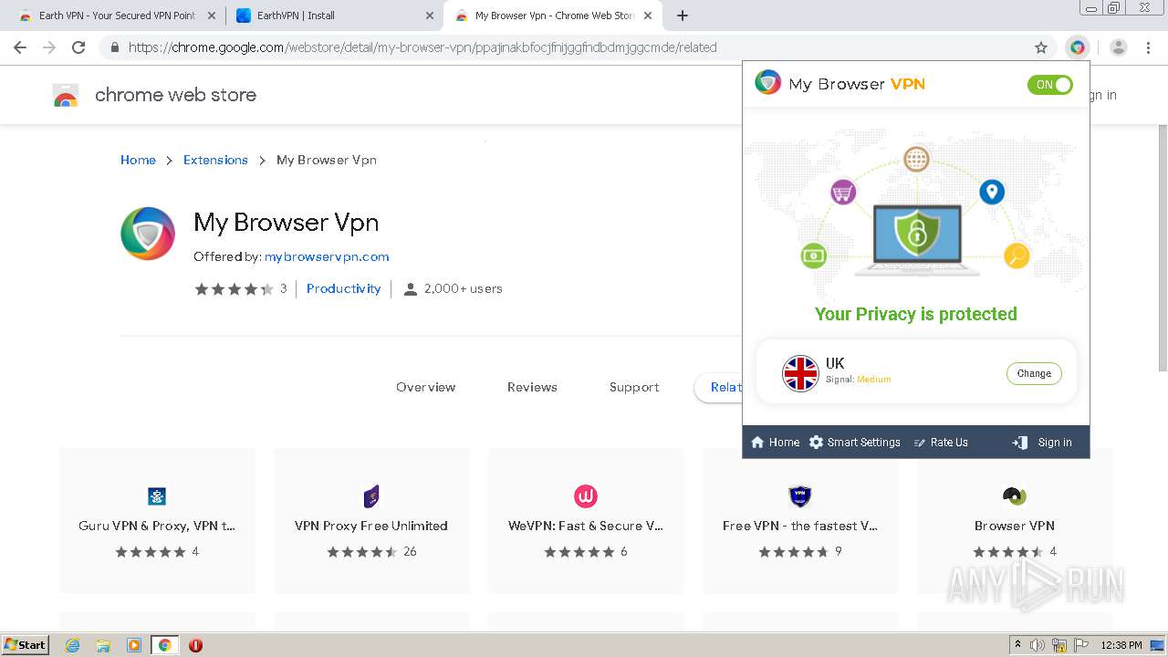Reload the current page
The height and width of the screenshot is (657, 1168).
click(78, 47)
